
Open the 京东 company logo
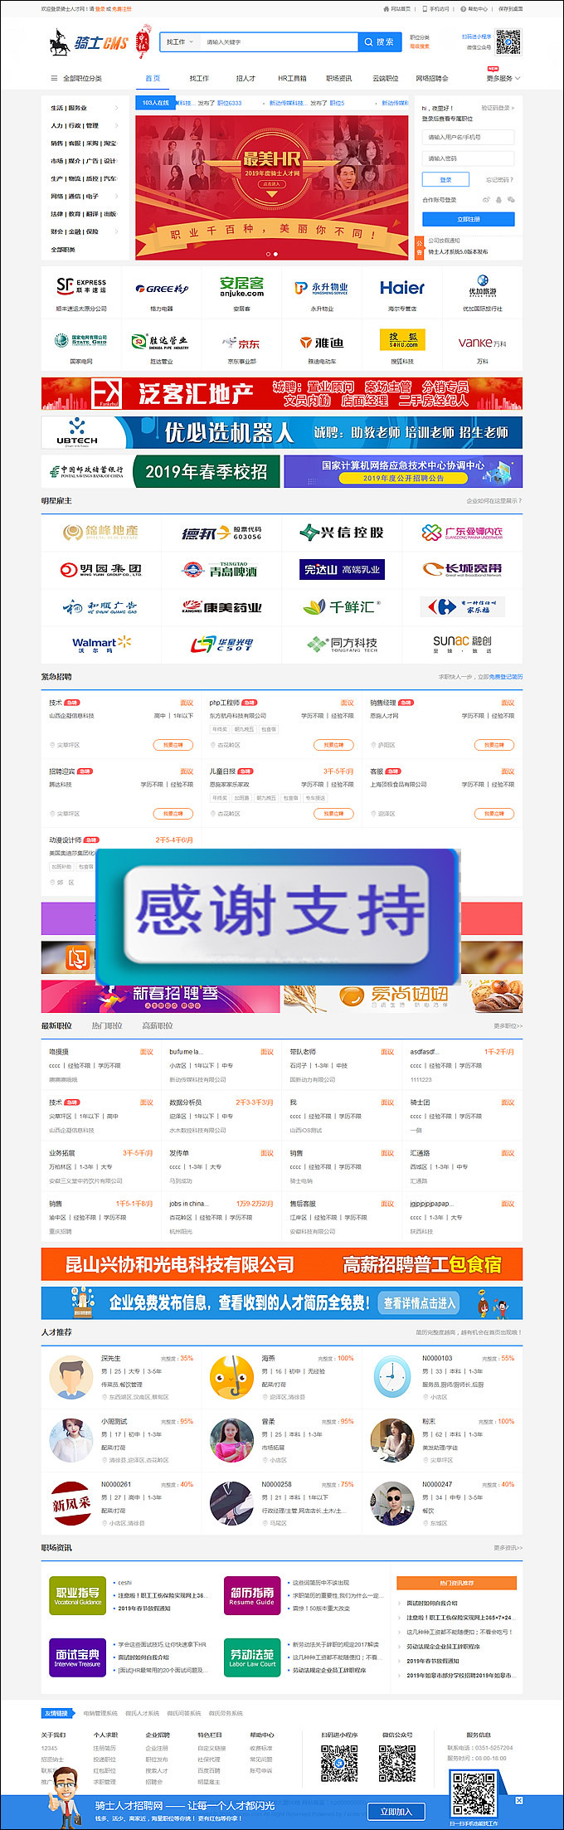pos(241,343)
